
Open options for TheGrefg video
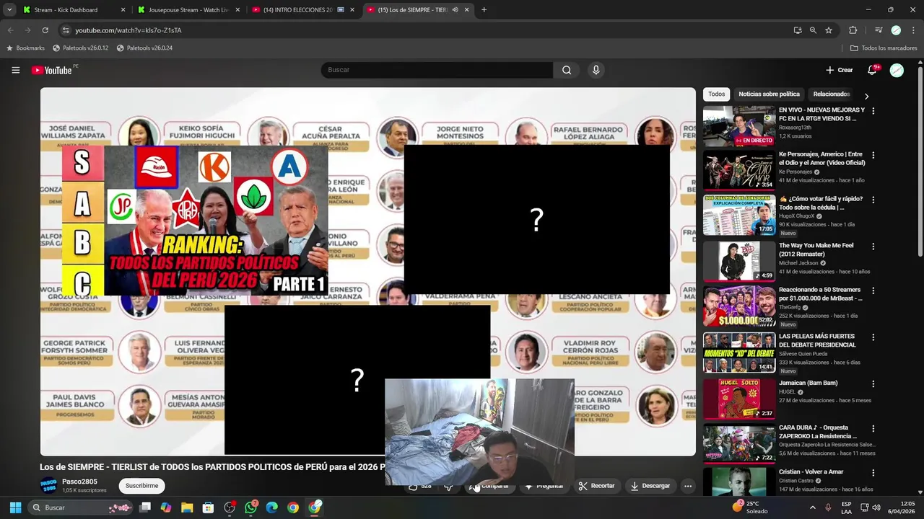pyautogui.click(x=873, y=291)
